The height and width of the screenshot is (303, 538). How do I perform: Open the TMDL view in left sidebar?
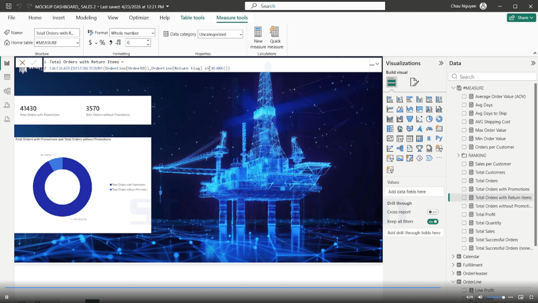(7, 119)
